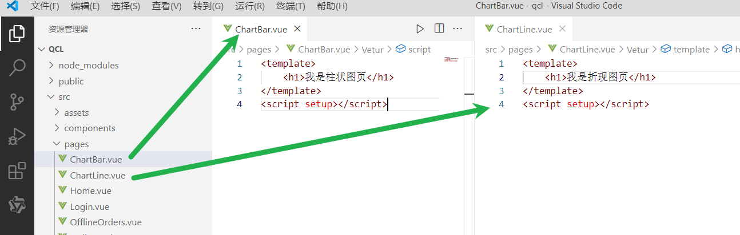Split the left editor
This screenshot has height=235, width=740.
(439, 29)
